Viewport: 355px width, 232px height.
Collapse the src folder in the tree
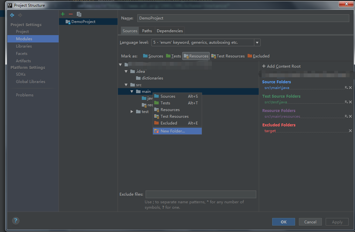point(126,85)
